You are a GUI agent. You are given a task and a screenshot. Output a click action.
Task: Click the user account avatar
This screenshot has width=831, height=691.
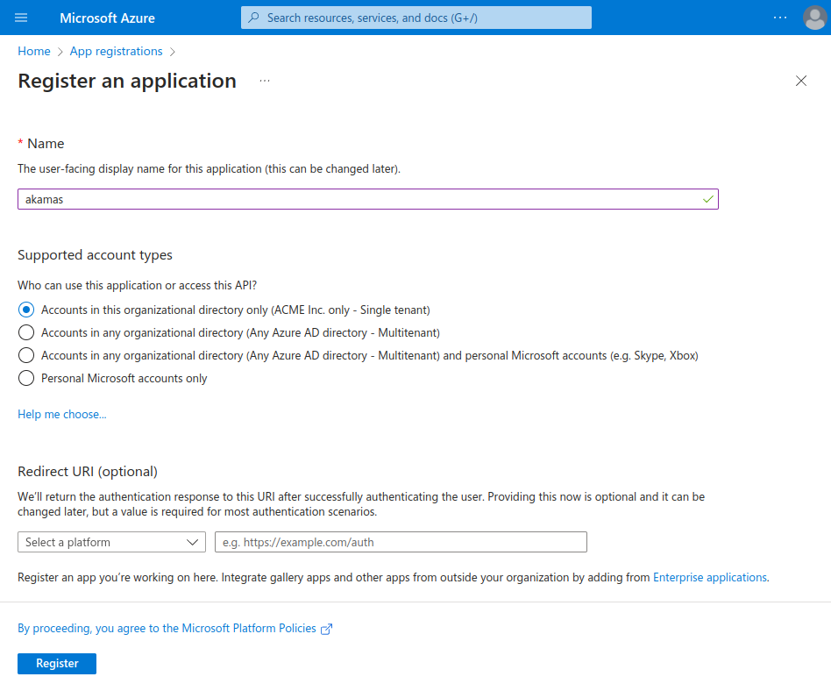coord(814,18)
